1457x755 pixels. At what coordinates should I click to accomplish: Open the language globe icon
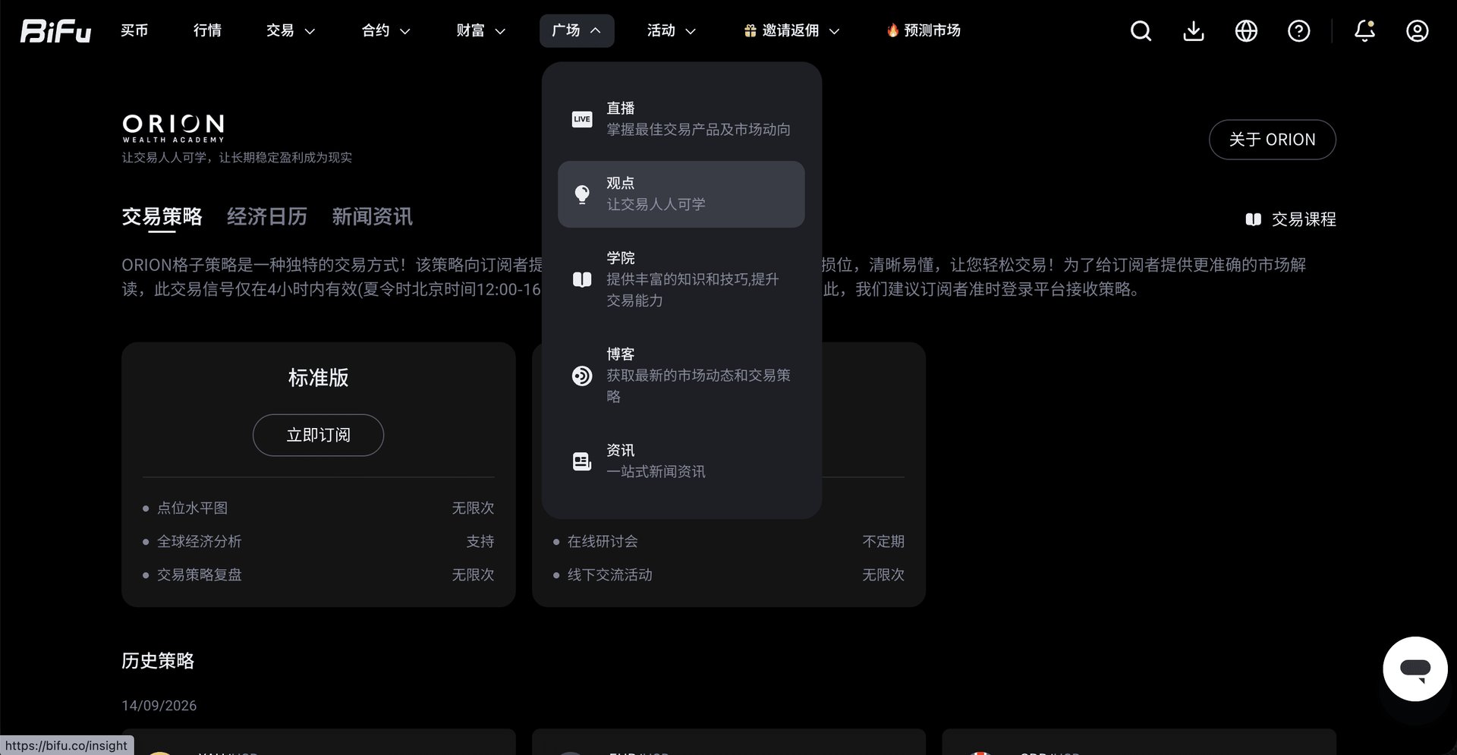coord(1246,31)
